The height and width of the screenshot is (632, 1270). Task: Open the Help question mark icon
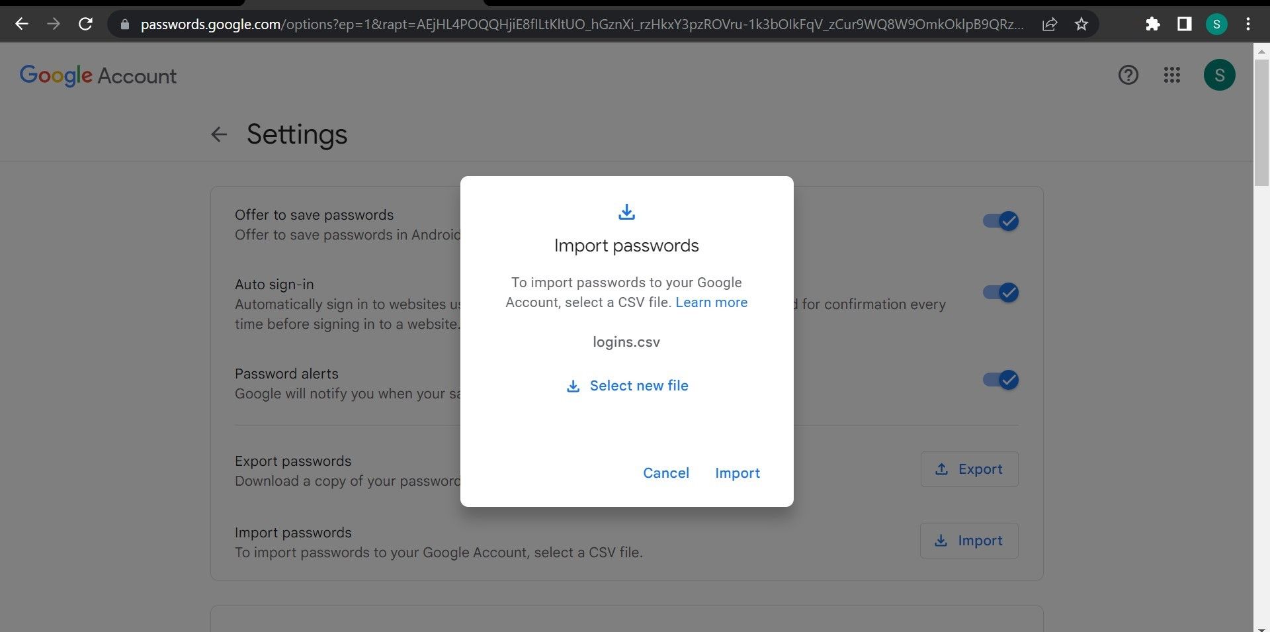[x=1128, y=75]
